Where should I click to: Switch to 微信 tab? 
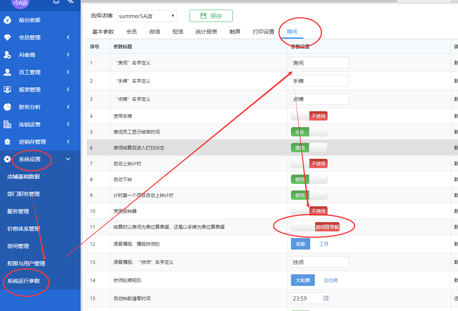click(154, 32)
